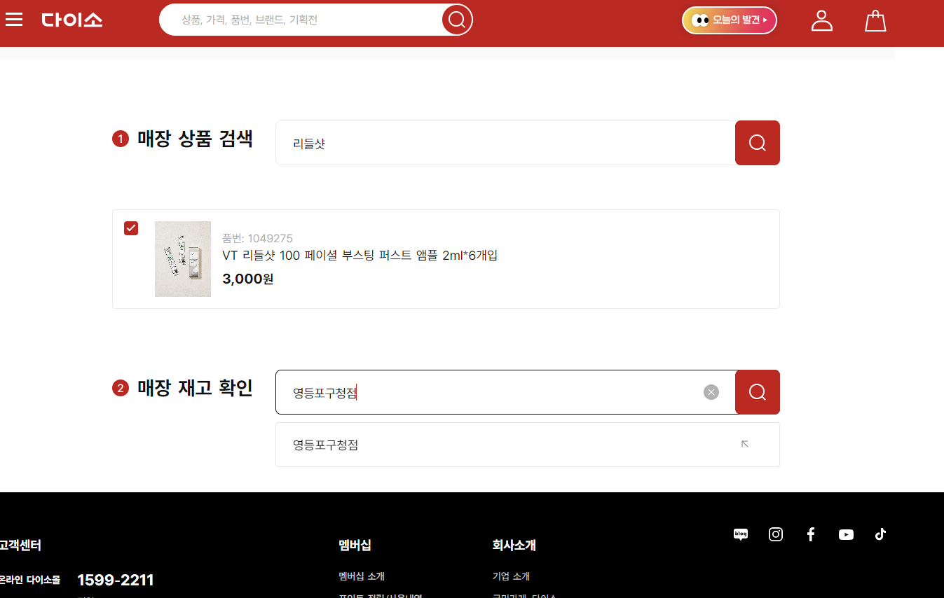
Task: Open the Instagram icon in footer
Action: pos(776,534)
